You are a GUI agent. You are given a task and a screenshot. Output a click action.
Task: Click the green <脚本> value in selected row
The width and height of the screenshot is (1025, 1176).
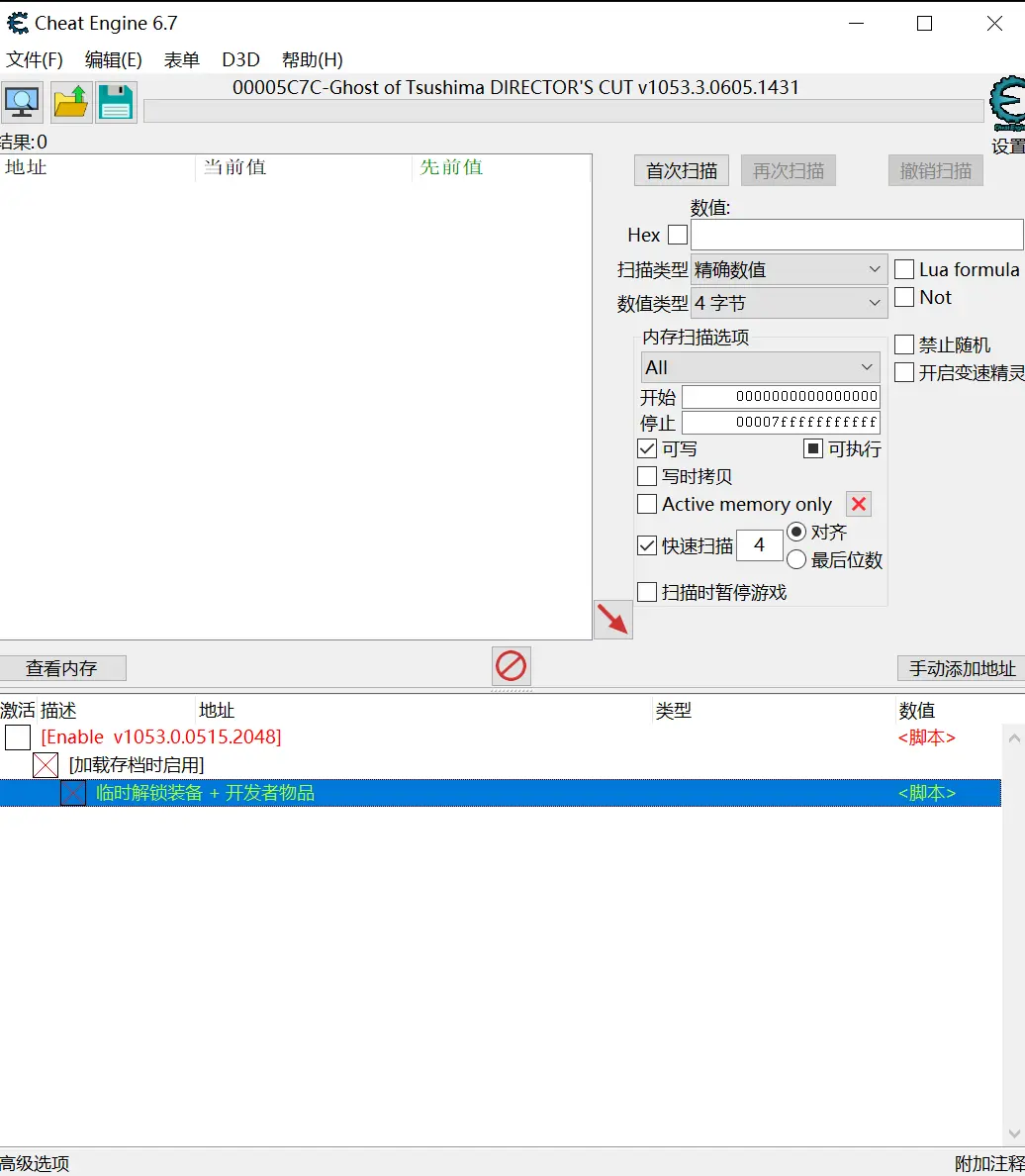[927, 793]
